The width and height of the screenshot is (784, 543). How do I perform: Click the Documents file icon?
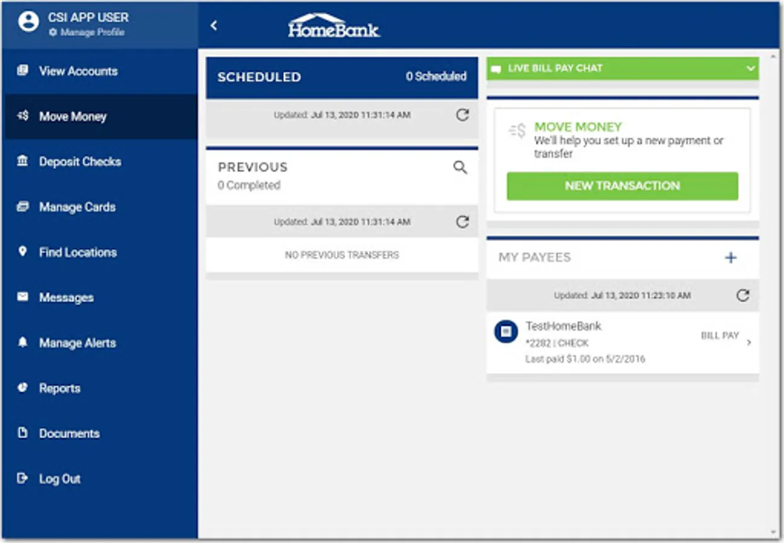pyautogui.click(x=22, y=433)
